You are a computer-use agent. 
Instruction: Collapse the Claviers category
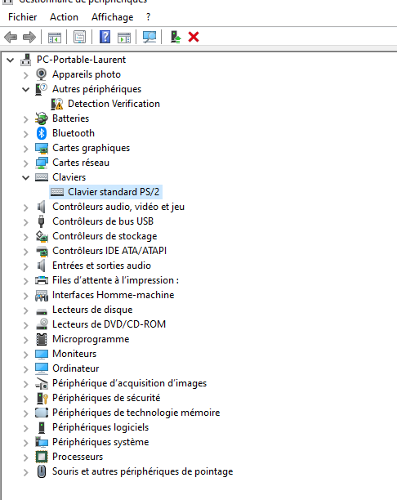point(26,177)
